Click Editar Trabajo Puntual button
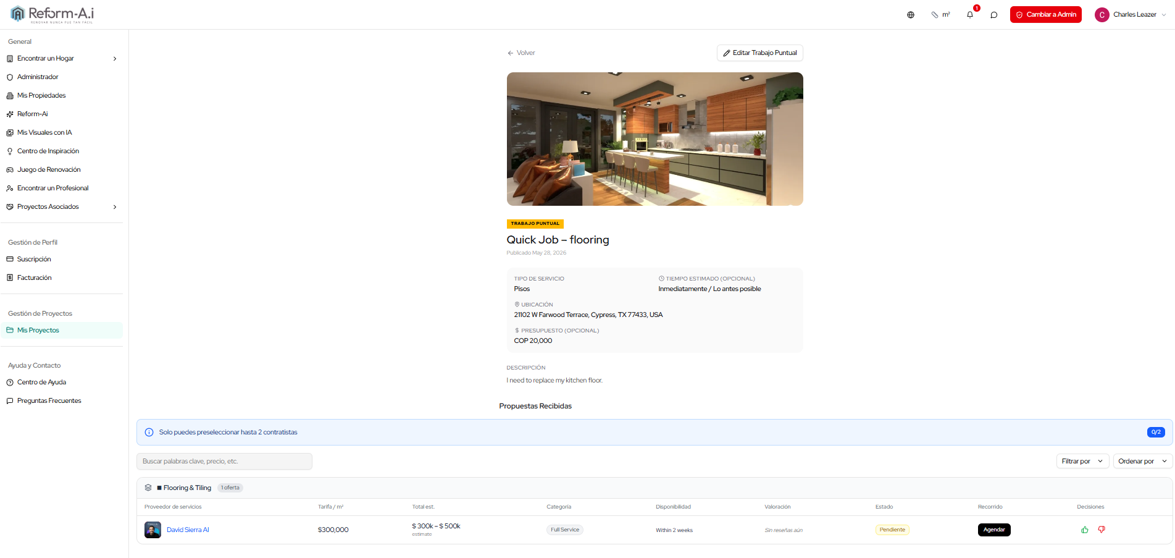 [759, 53]
